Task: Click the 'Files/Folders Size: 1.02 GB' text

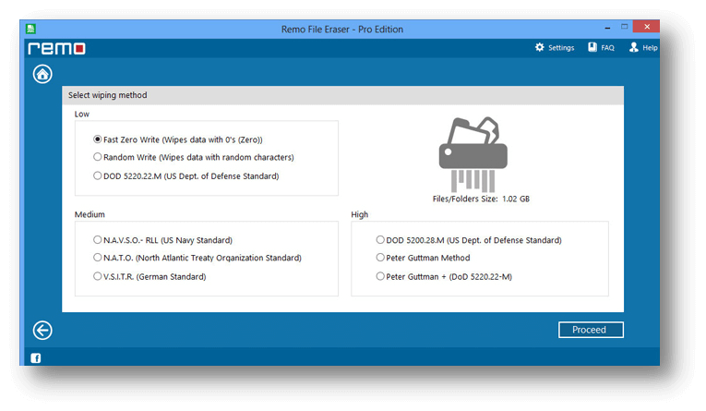Action: (x=481, y=199)
